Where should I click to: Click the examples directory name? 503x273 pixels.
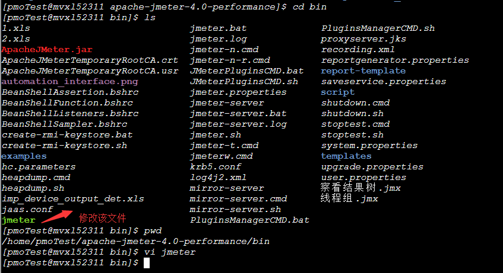click(24, 156)
